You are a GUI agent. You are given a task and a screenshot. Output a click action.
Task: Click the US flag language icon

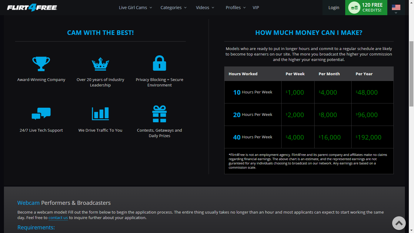tap(396, 7)
